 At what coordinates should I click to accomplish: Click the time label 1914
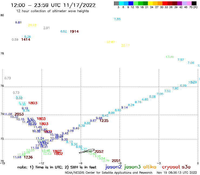pyautogui.click(x=74, y=31)
